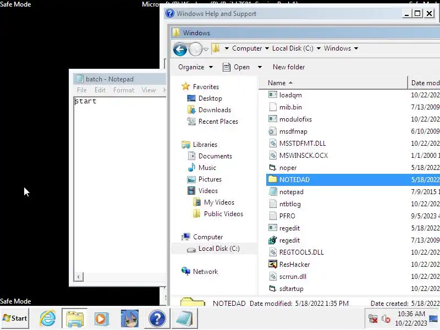Click the MSSTDFMT.DLL file icon
This screenshot has height=330, width=440.
tap(272, 144)
